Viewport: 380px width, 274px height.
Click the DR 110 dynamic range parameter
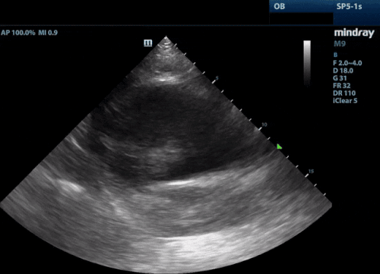(344, 93)
